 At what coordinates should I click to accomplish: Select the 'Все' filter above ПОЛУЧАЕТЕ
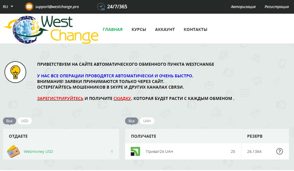132,121
